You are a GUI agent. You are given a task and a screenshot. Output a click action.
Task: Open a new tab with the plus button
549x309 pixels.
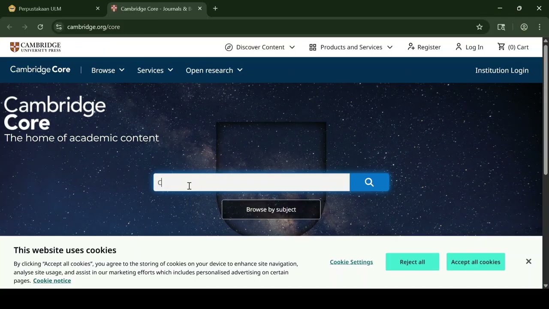point(215,9)
